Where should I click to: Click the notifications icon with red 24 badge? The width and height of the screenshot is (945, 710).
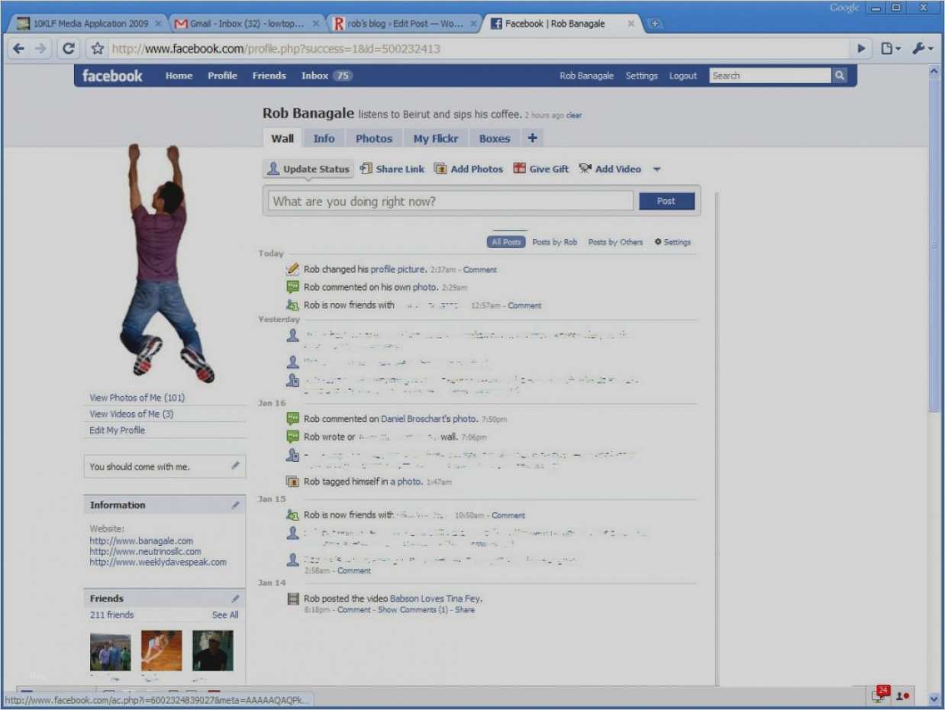point(880,695)
